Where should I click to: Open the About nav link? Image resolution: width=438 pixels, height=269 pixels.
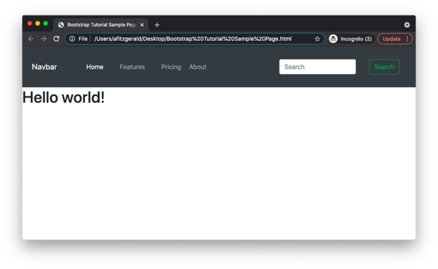coord(197,67)
